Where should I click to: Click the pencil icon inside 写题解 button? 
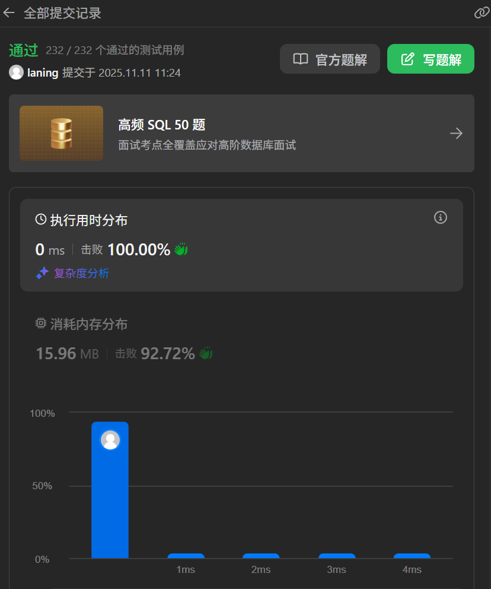(407, 59)
